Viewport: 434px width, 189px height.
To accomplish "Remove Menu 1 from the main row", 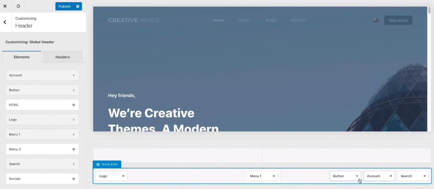I will tap(274, 176).
